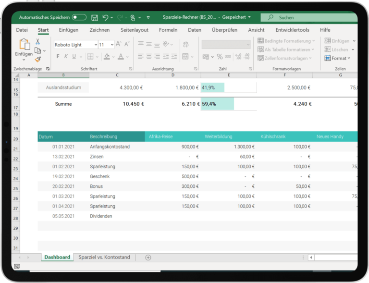Toggle the Automatisches Speichern switch

(79, 17)
